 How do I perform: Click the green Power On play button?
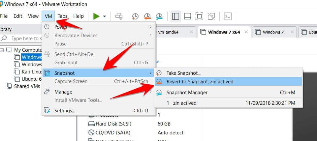pos(96,16)
